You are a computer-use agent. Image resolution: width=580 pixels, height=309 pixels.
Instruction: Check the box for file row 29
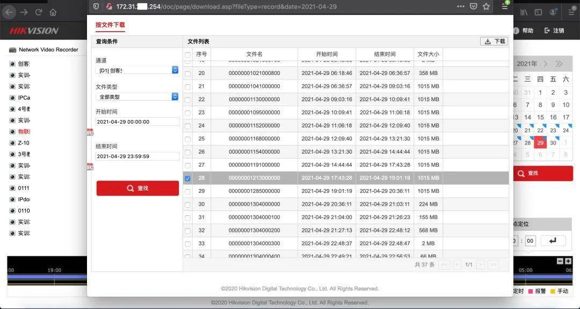pyautogui.click(x=187, y=191)
